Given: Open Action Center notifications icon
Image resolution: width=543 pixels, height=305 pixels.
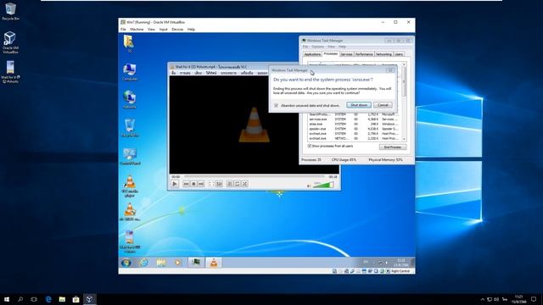Looking at the screenshot, I should [534, 299].
